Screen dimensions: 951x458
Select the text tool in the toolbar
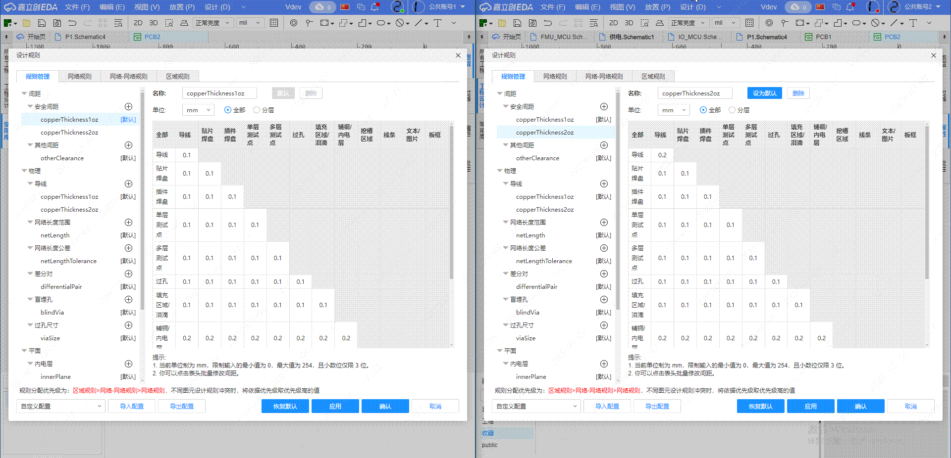click(x=438, y=23)
